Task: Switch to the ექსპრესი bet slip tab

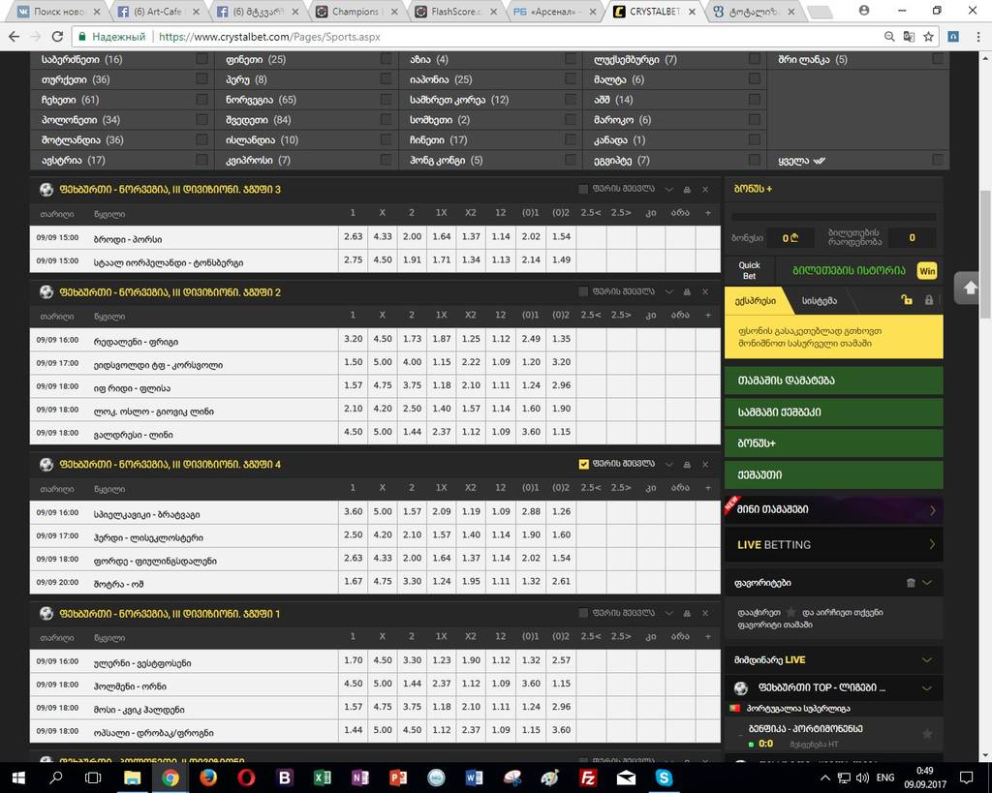Action: point(756,301)
